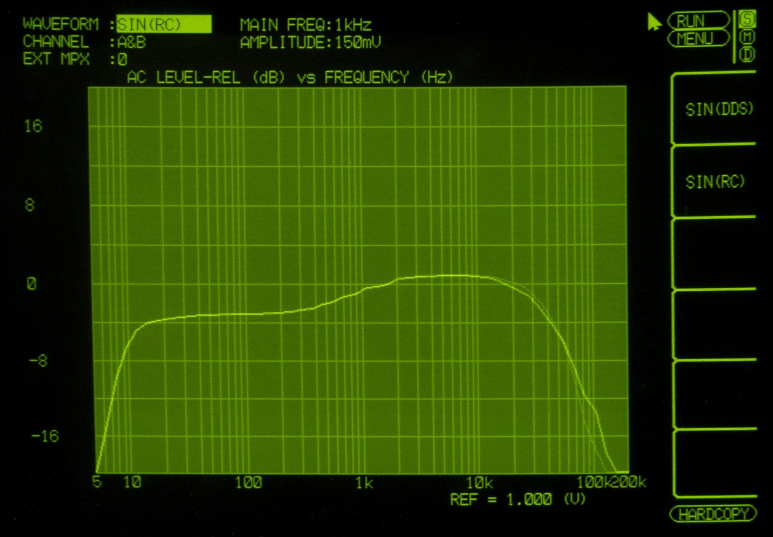Click the circled D indicator icon
Image resolution: width=773 pixels, height=537 pixels.
747,55
